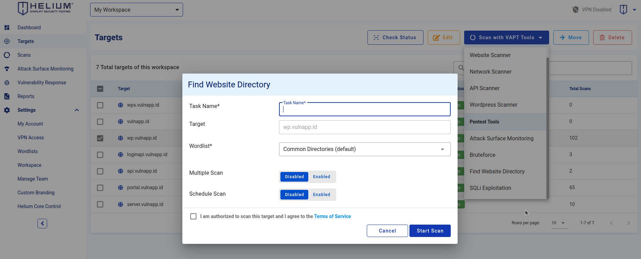Choose SQLi Exploitation from the menu
The width and height of the screenshot is (641, 259).
[x=505, y=188]
